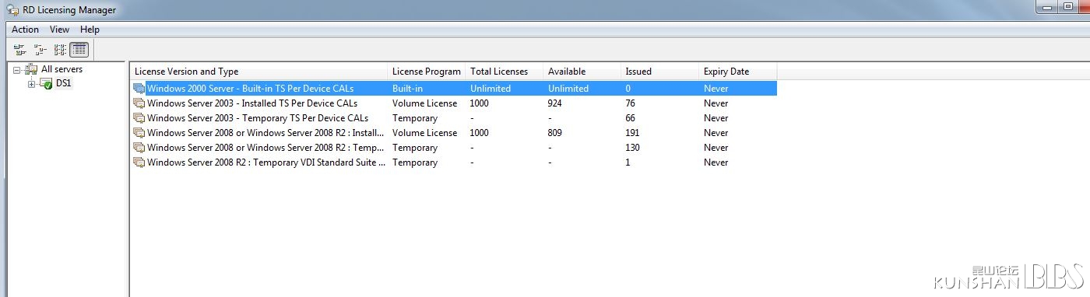Click Available value 809
The image size is (1090, 297).
point(555,133)
